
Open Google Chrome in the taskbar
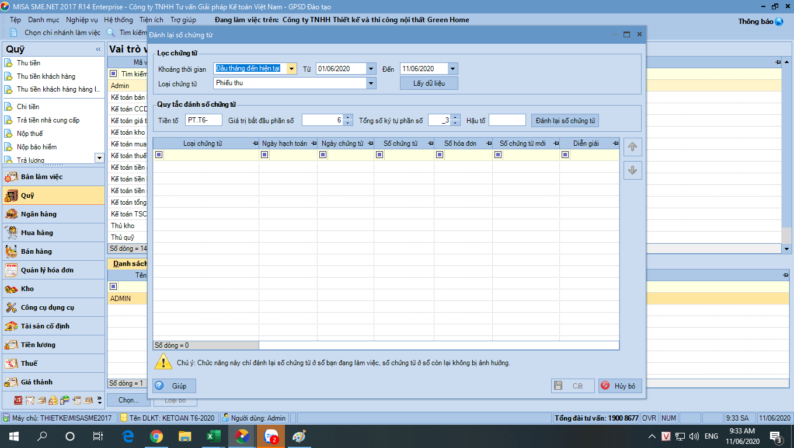click(x=156, y=436)
